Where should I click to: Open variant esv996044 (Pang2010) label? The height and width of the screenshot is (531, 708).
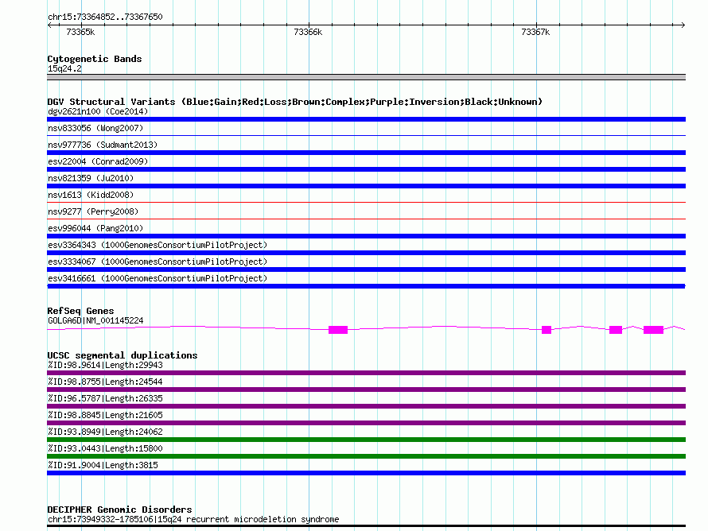(x=95, y=228)
